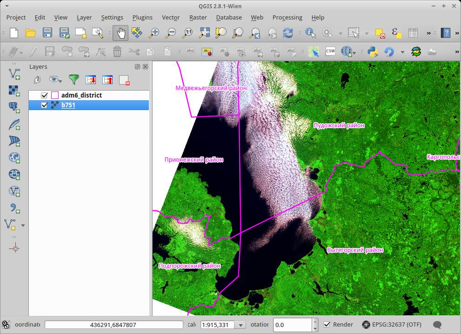Select the Pan Map hand tool
The image size is (461, 334).
pyautogui.click(x=120, y=33)
